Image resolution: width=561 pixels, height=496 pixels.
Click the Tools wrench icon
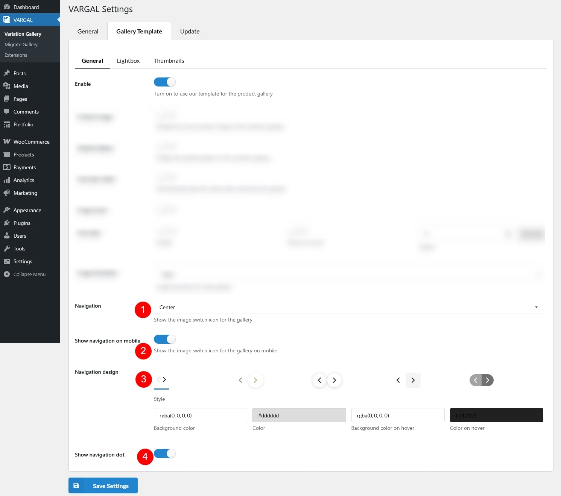click(7, 249)
